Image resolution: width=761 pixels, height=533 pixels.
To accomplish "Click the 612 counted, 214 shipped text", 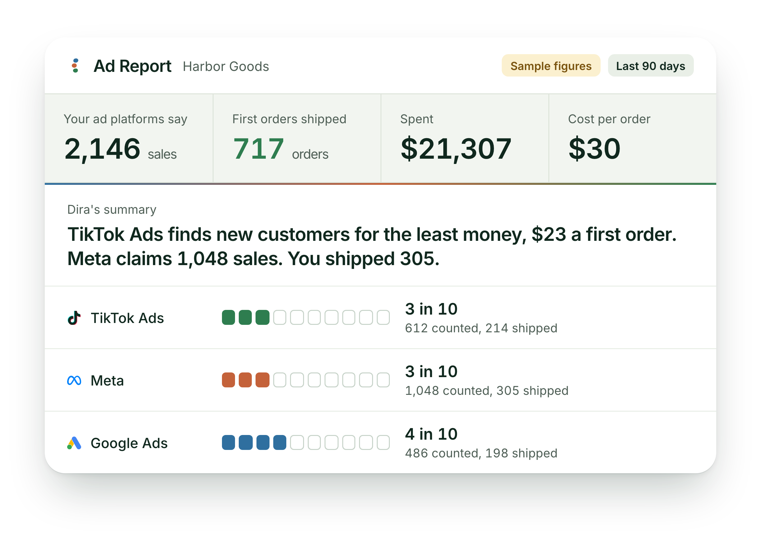I will pyautogui.click(x=481, y=328).
